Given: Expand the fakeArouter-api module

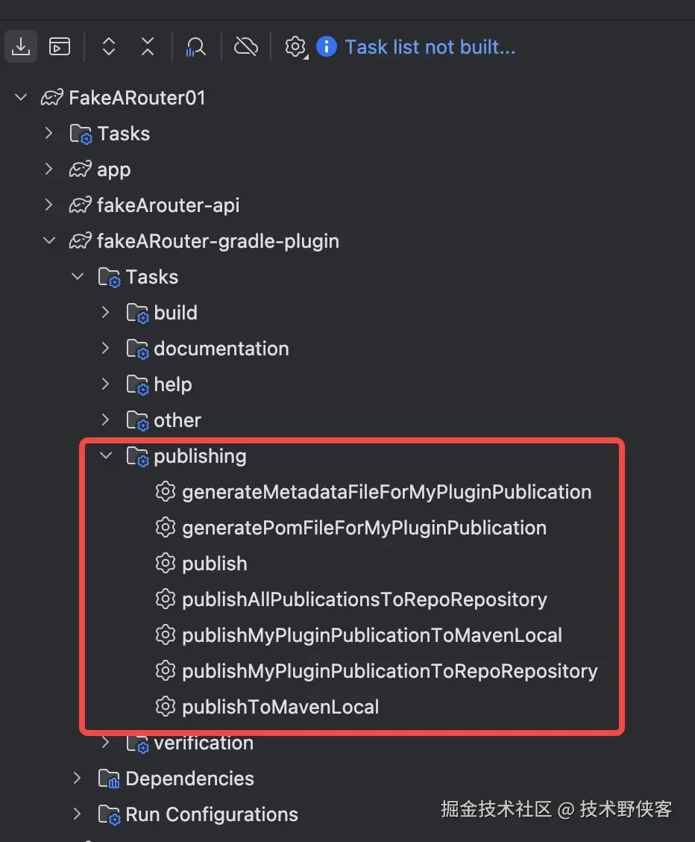Looking at the screenshot, I should click(49, 205).
